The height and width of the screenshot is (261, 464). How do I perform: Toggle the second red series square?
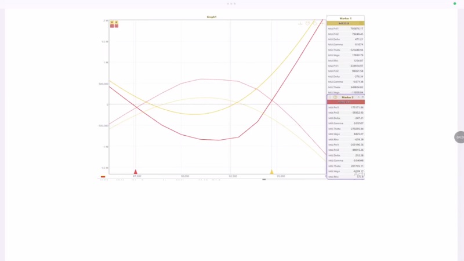117,26
